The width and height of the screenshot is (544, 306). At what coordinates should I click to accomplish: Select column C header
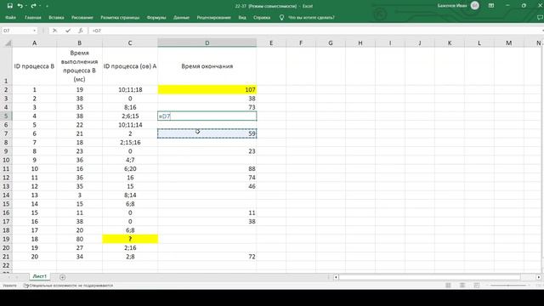click(130, 43)
